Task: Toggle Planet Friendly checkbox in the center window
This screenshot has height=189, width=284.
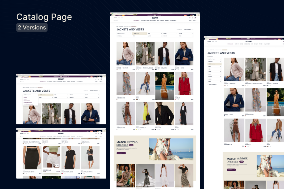Action: [193, 29]
